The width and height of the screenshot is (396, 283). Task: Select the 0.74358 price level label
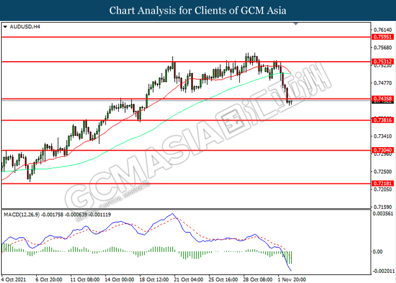pos(383,98)
